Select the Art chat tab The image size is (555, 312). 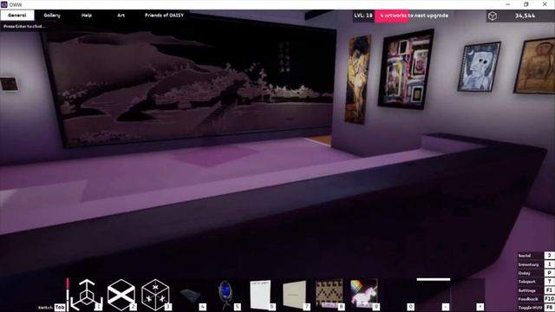121,16
